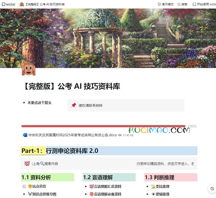
Task: Click the panda emoji by 知识点思维导图
Action: coord(30,194)
